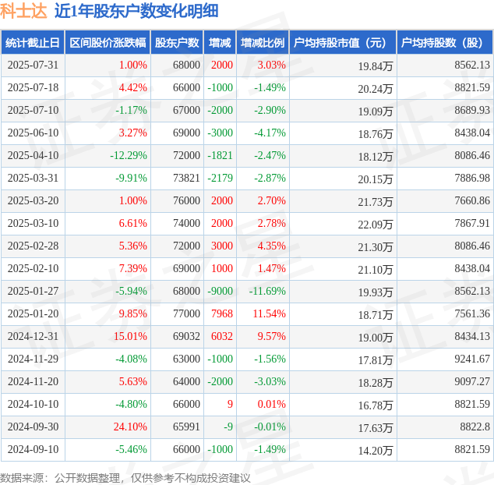The image size is (494, 485).
Task: Click the date cell 2025-07-31
Action: (x=33, y=65)
